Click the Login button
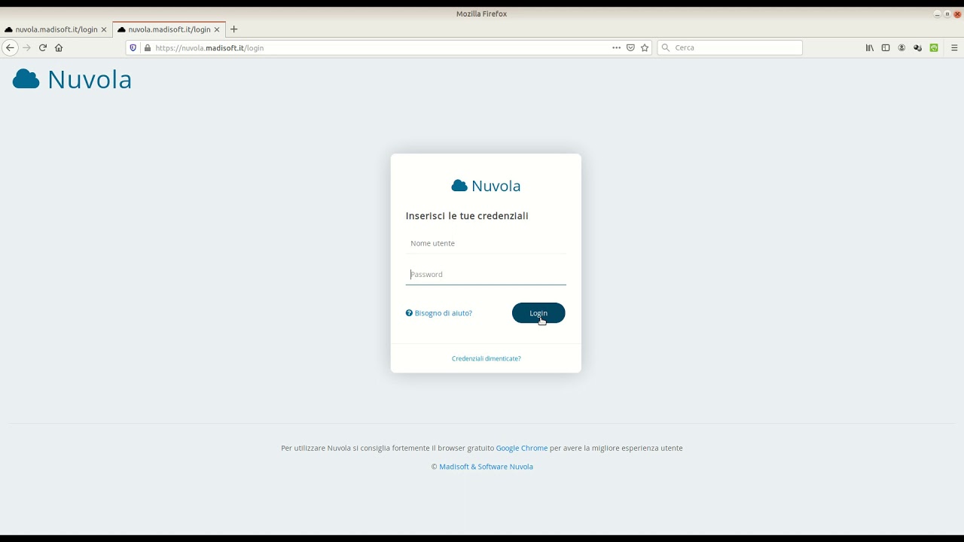The image size is (964, 542). (x=538, y=313)
